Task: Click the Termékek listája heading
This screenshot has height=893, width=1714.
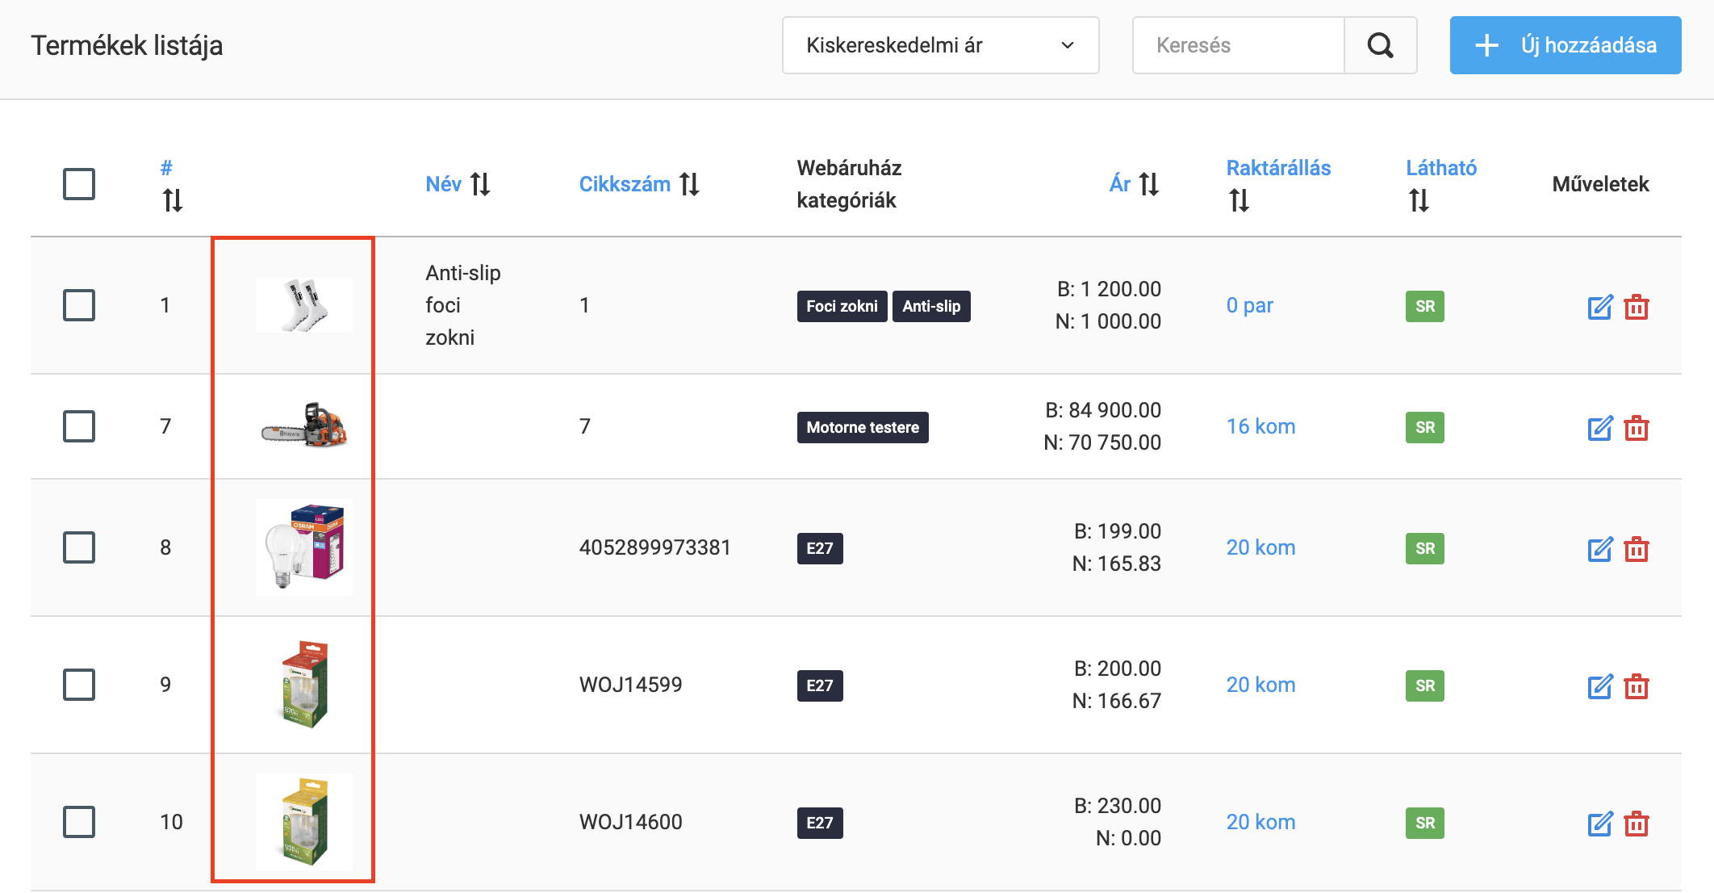Action: coord(127,45)
